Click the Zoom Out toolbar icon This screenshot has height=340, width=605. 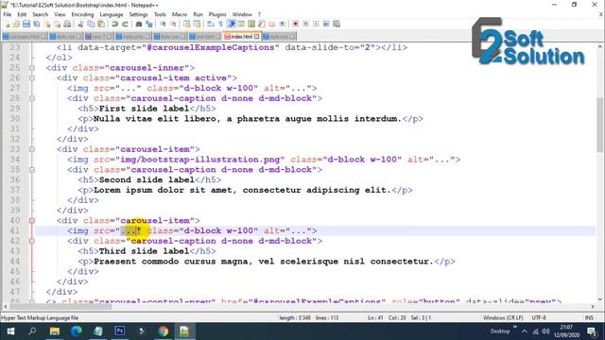coord(173,24)
